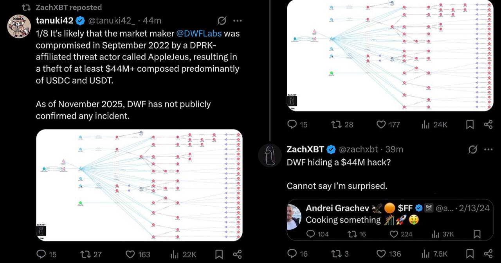The height and width of the screenshot is (263, 501).
Task: Bookmark the post with 24K views
Action: (x=470, y=124)
